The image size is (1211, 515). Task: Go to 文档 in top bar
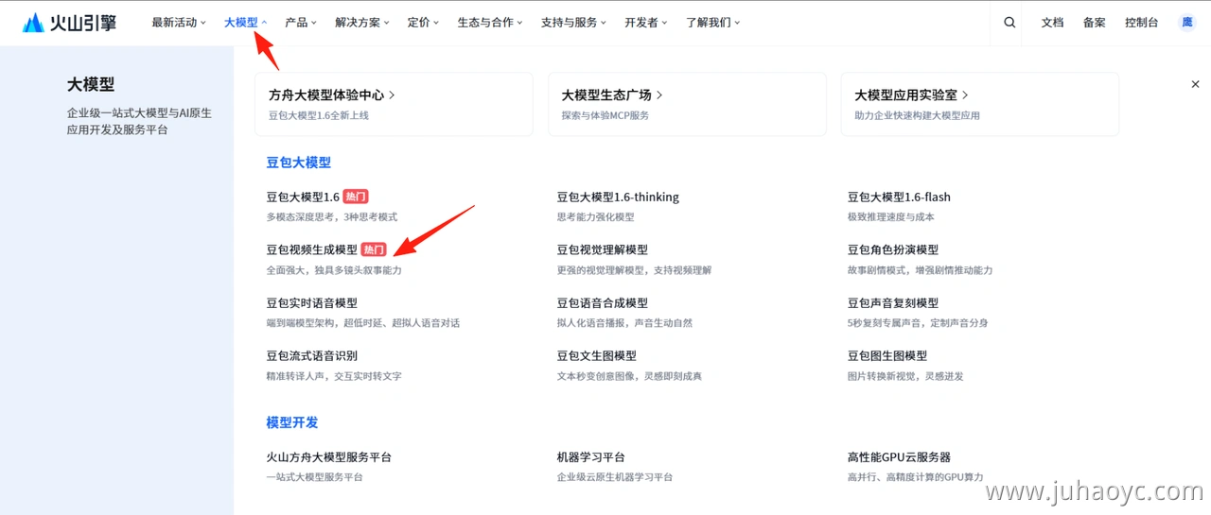[x=1052, y=23]
